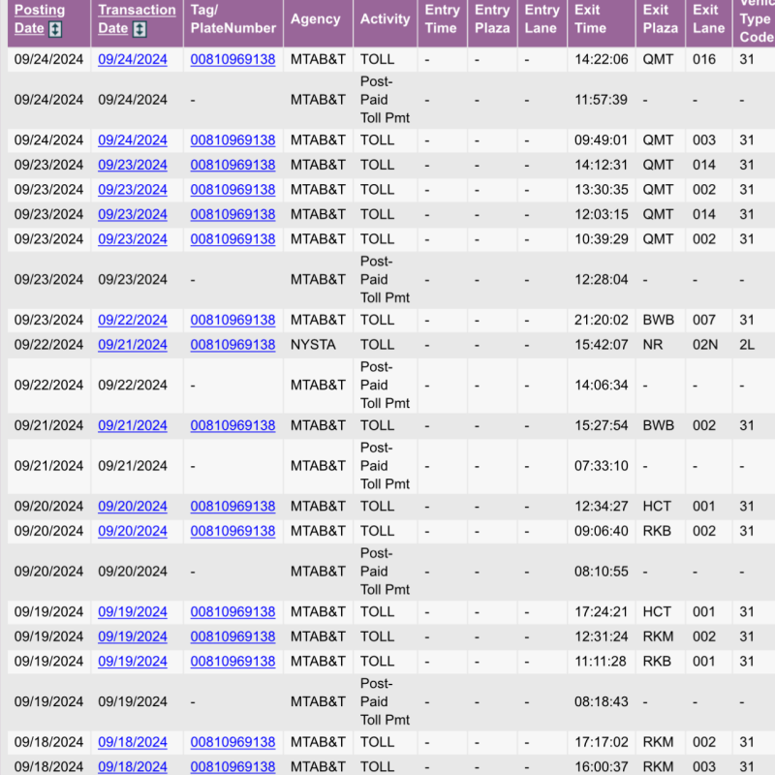
Task: Open tag link in the 09:06:40 RKB row
Action: click(232, 531)
